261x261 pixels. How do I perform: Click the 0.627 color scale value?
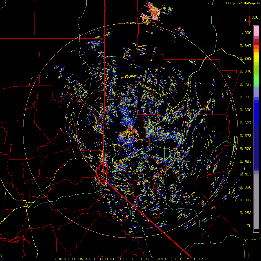coord(246,123)
